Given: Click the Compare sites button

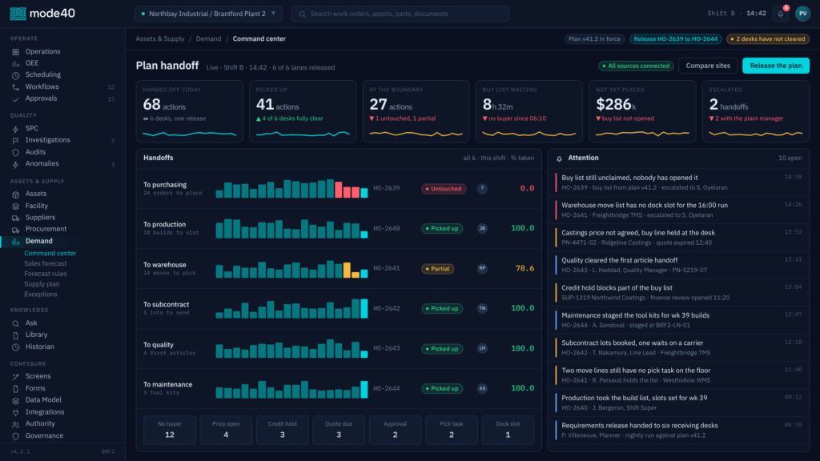Looking at the screenshot, I should (x=708, y=66).
